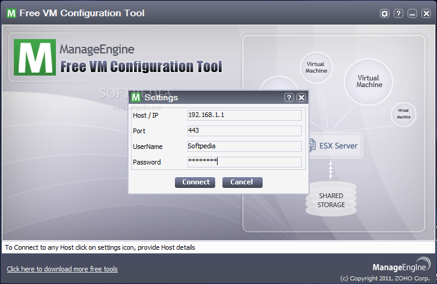437x284 pixels.
Task: Click the large Virtual Machine circle
Action: click(368, 81)
